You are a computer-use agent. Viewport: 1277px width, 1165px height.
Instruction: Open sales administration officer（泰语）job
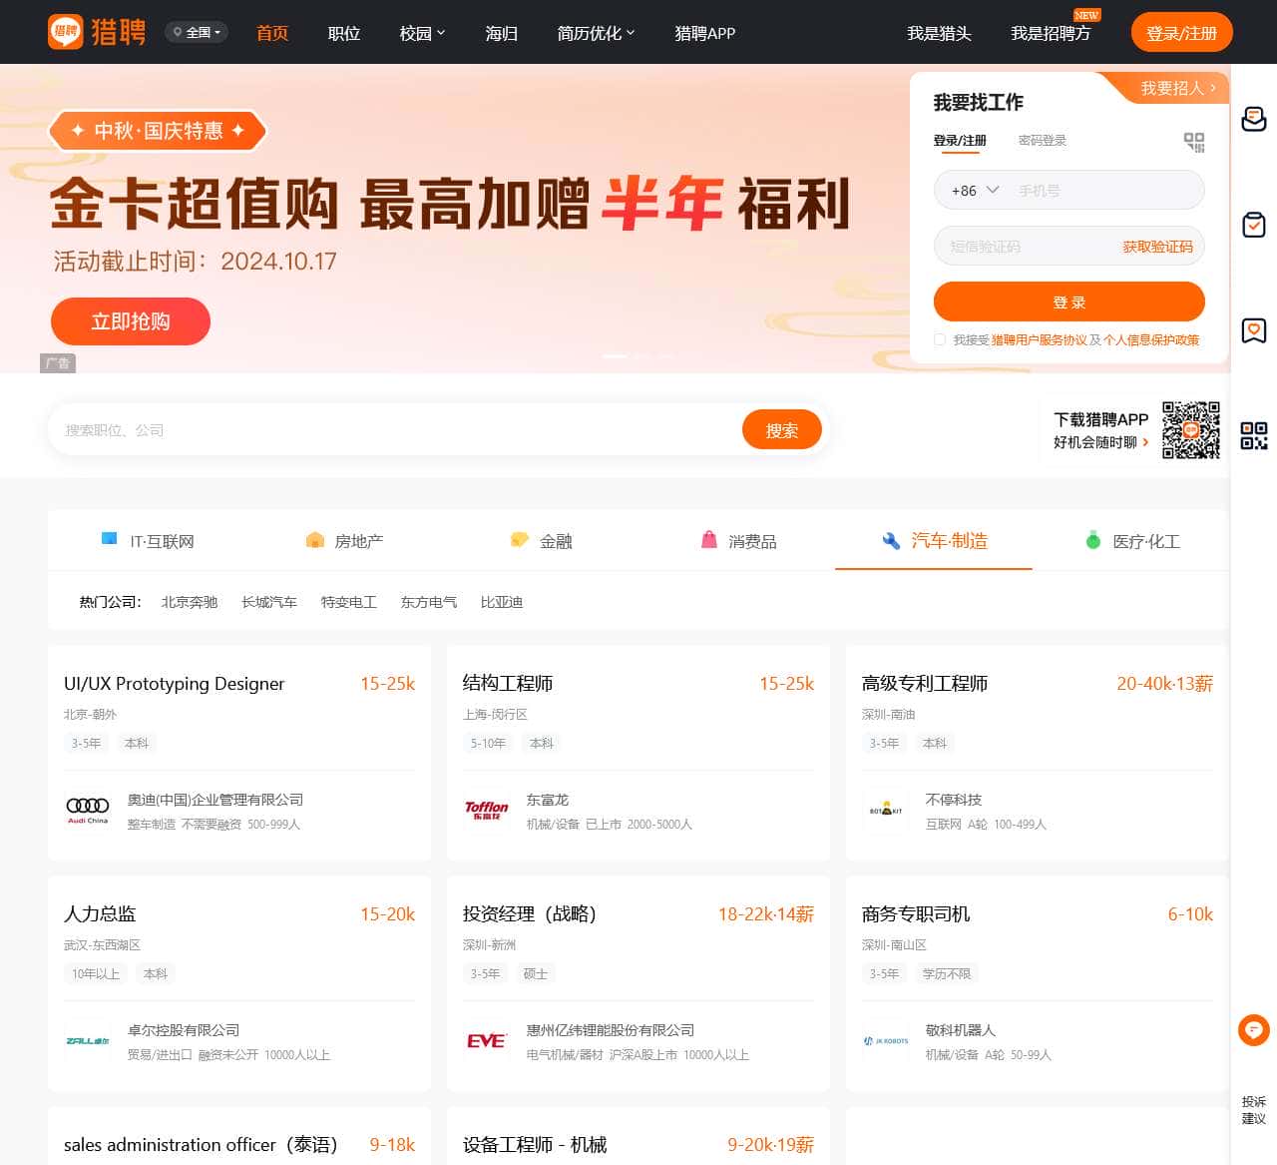[x=201, y=1145]
